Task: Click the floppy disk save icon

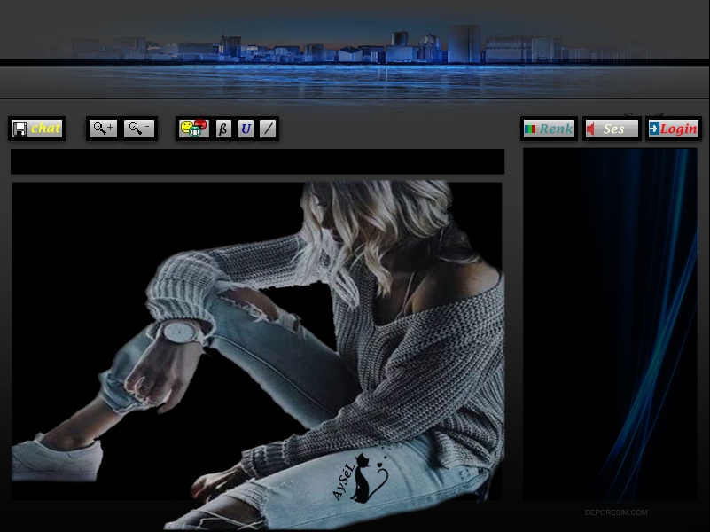Action: (20, 129)
